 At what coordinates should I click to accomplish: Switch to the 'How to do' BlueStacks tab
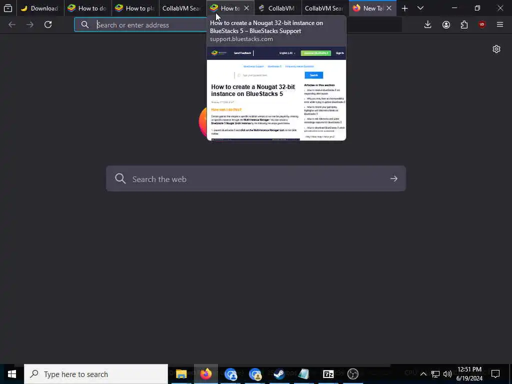point(88,8)
